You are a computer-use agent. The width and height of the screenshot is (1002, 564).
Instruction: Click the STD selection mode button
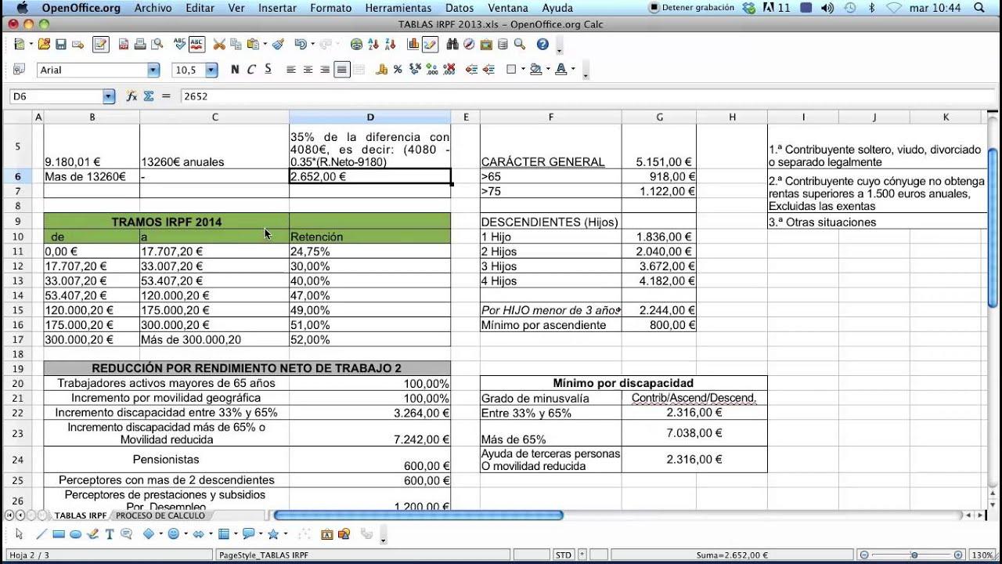point(563,555)
